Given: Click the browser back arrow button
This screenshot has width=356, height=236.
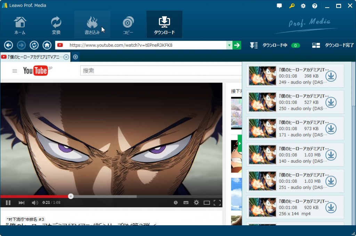Looking at the screenshot, I should 8,45.
